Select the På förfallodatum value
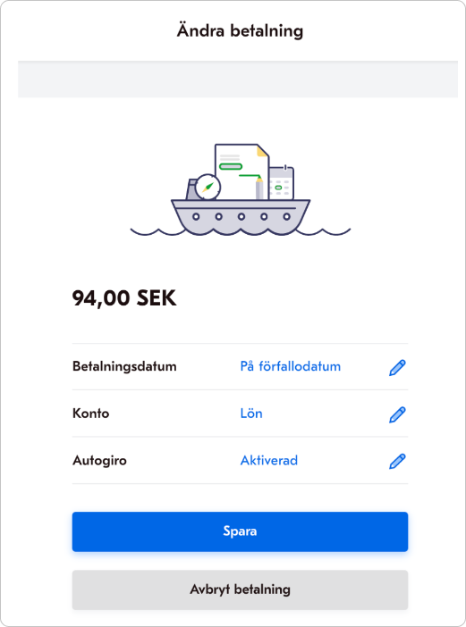This screenshot has width=466, height=627. pos(291,366)
